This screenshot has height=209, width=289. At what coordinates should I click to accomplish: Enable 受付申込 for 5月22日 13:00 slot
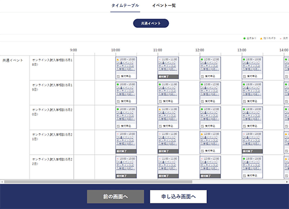coord(244,176)
